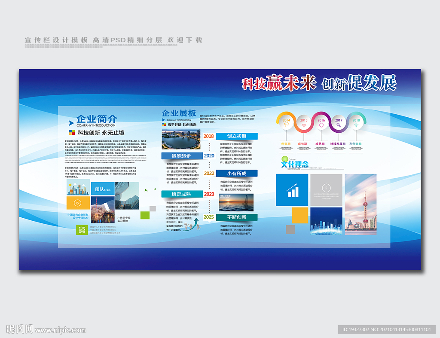Select the 2016 heart circle
Viewport: 440px width, 338px height.
pyautogui.click(x=321, y=122)
